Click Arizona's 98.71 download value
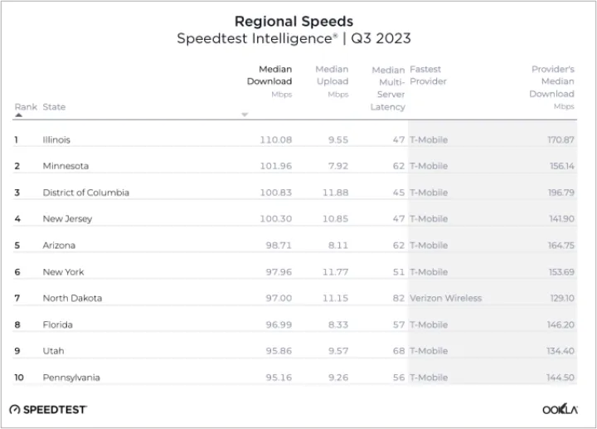597x429 pixels. (276, 246)
